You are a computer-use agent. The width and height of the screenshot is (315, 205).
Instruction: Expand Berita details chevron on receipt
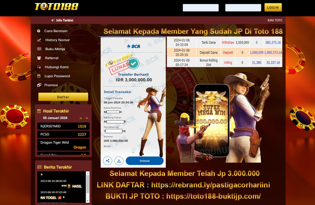(133, 152)
